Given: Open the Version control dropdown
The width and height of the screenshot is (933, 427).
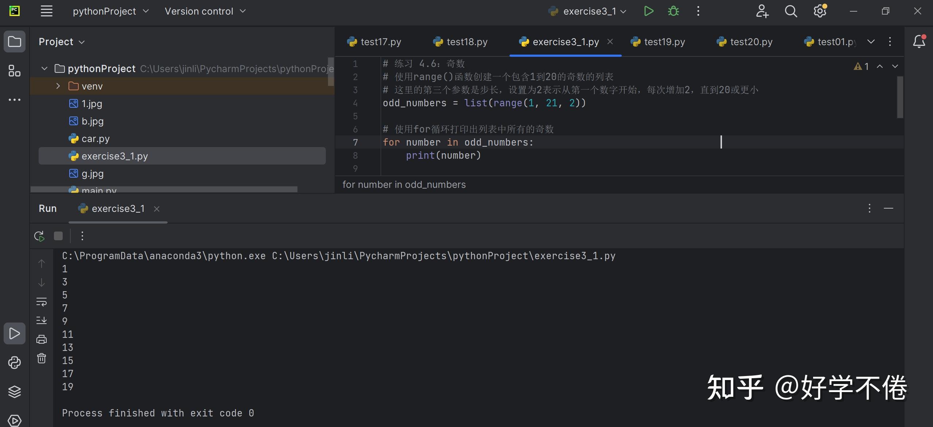Looking at the screenshot, I should click(x=205, y=11).
